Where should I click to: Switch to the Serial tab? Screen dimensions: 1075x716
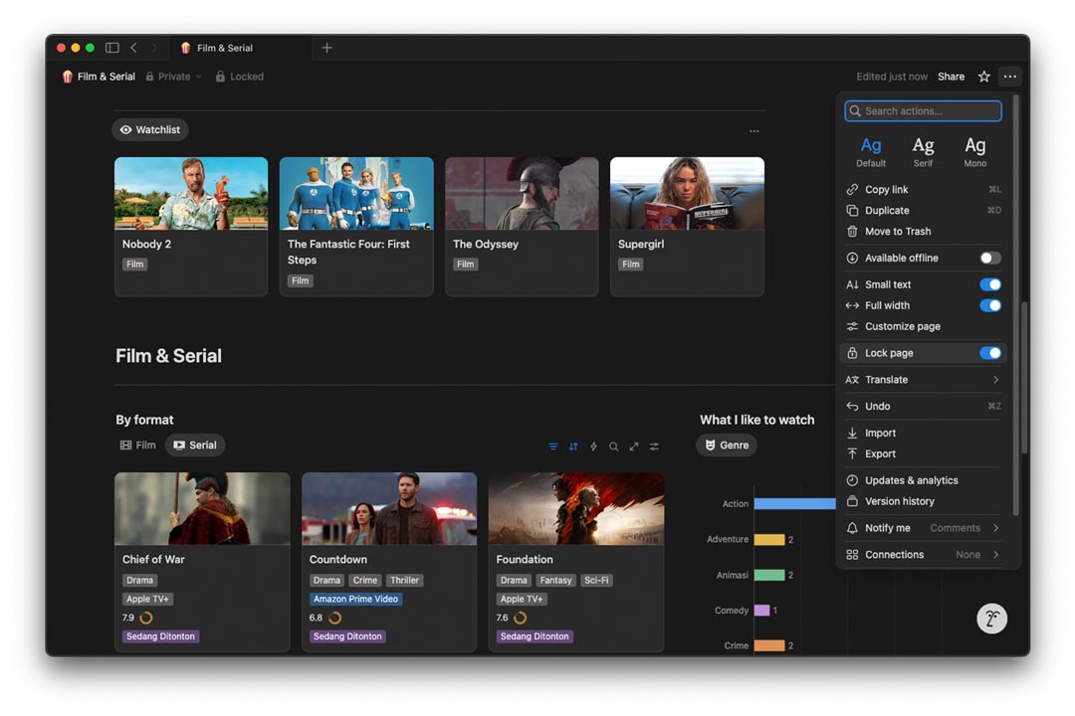pos(195,446)
